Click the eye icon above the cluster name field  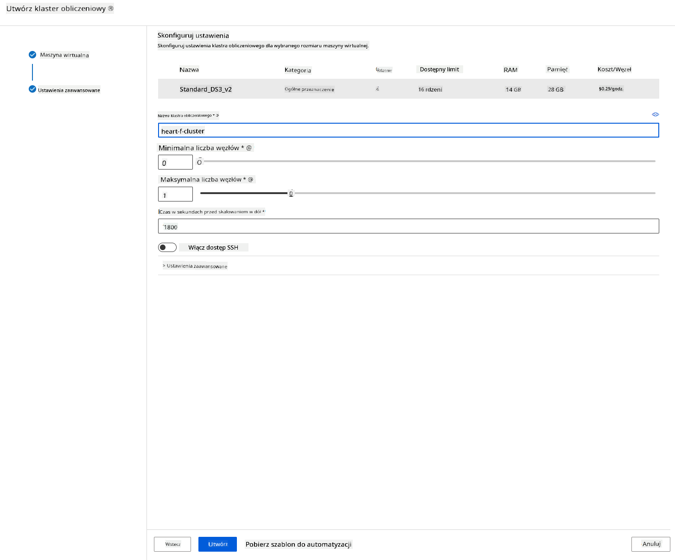[655, 114]
